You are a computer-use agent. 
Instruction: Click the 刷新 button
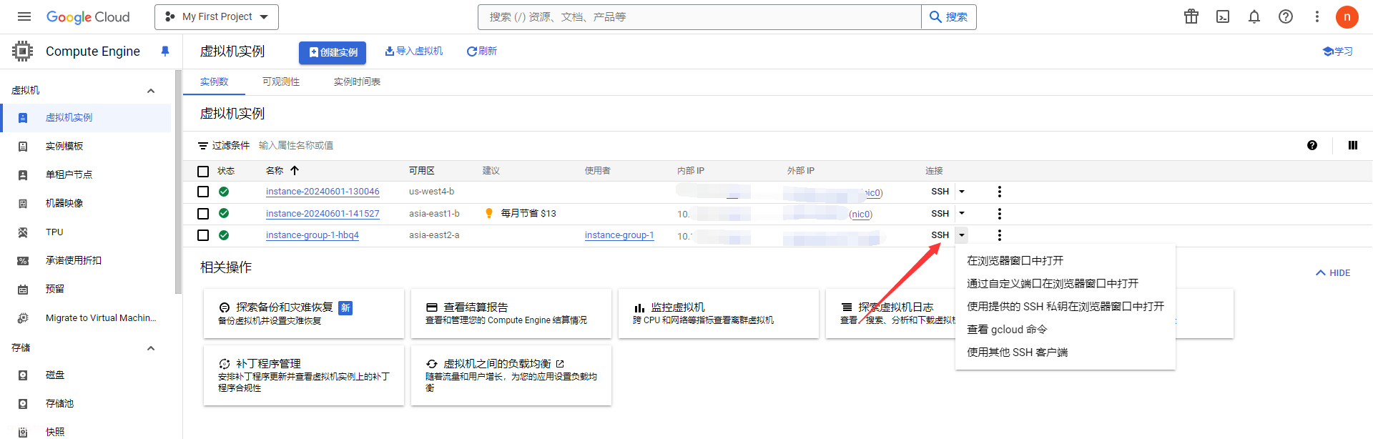[482, 51]
